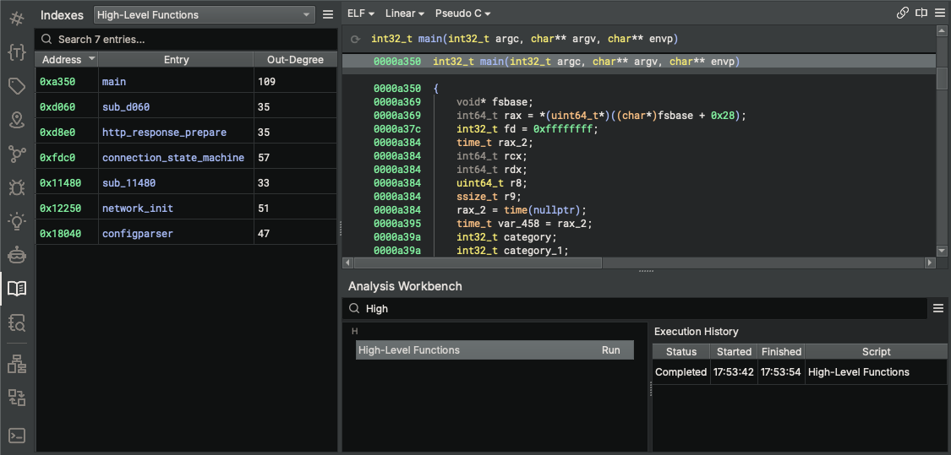Click the started time 17:53:42 cell
951x455 pixels.
(734, 372)
